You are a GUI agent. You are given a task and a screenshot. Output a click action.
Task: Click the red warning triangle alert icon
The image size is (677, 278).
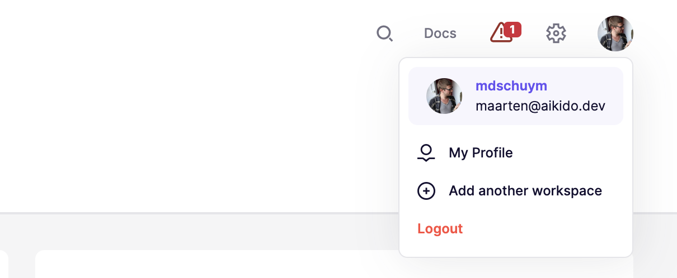click(499, 33)
